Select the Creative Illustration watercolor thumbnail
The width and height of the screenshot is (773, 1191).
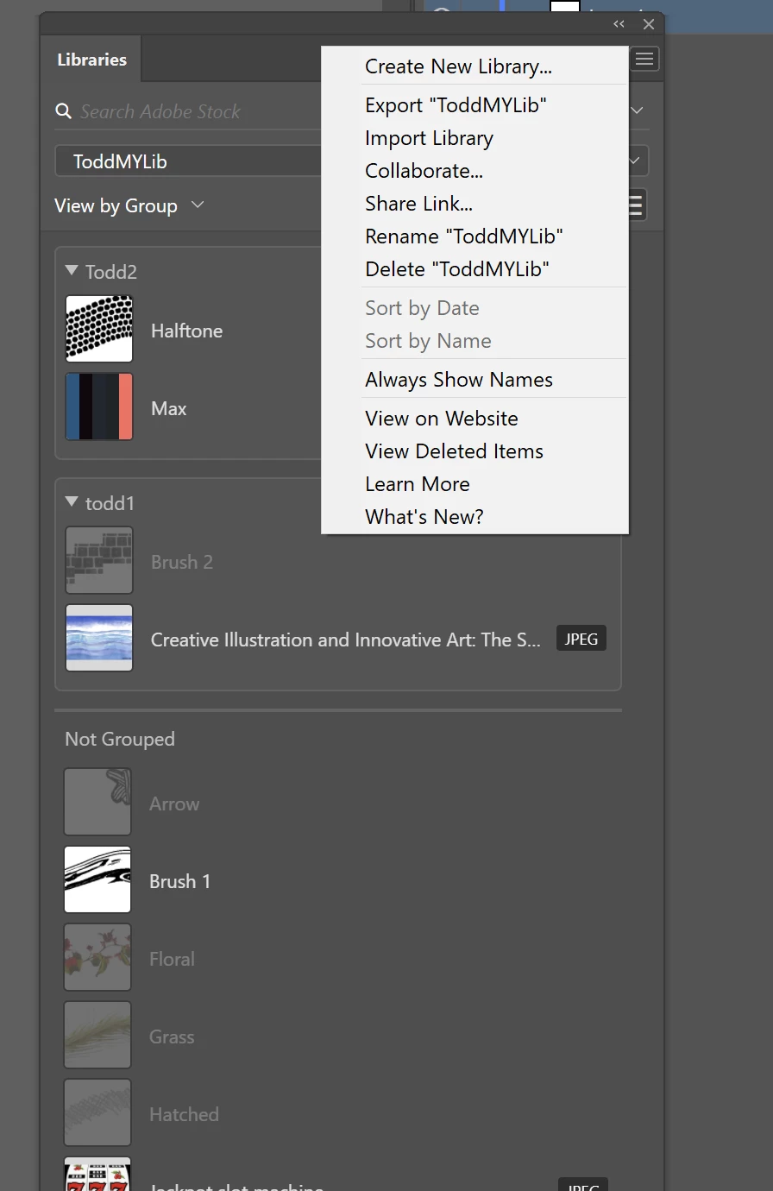[99, 638]
